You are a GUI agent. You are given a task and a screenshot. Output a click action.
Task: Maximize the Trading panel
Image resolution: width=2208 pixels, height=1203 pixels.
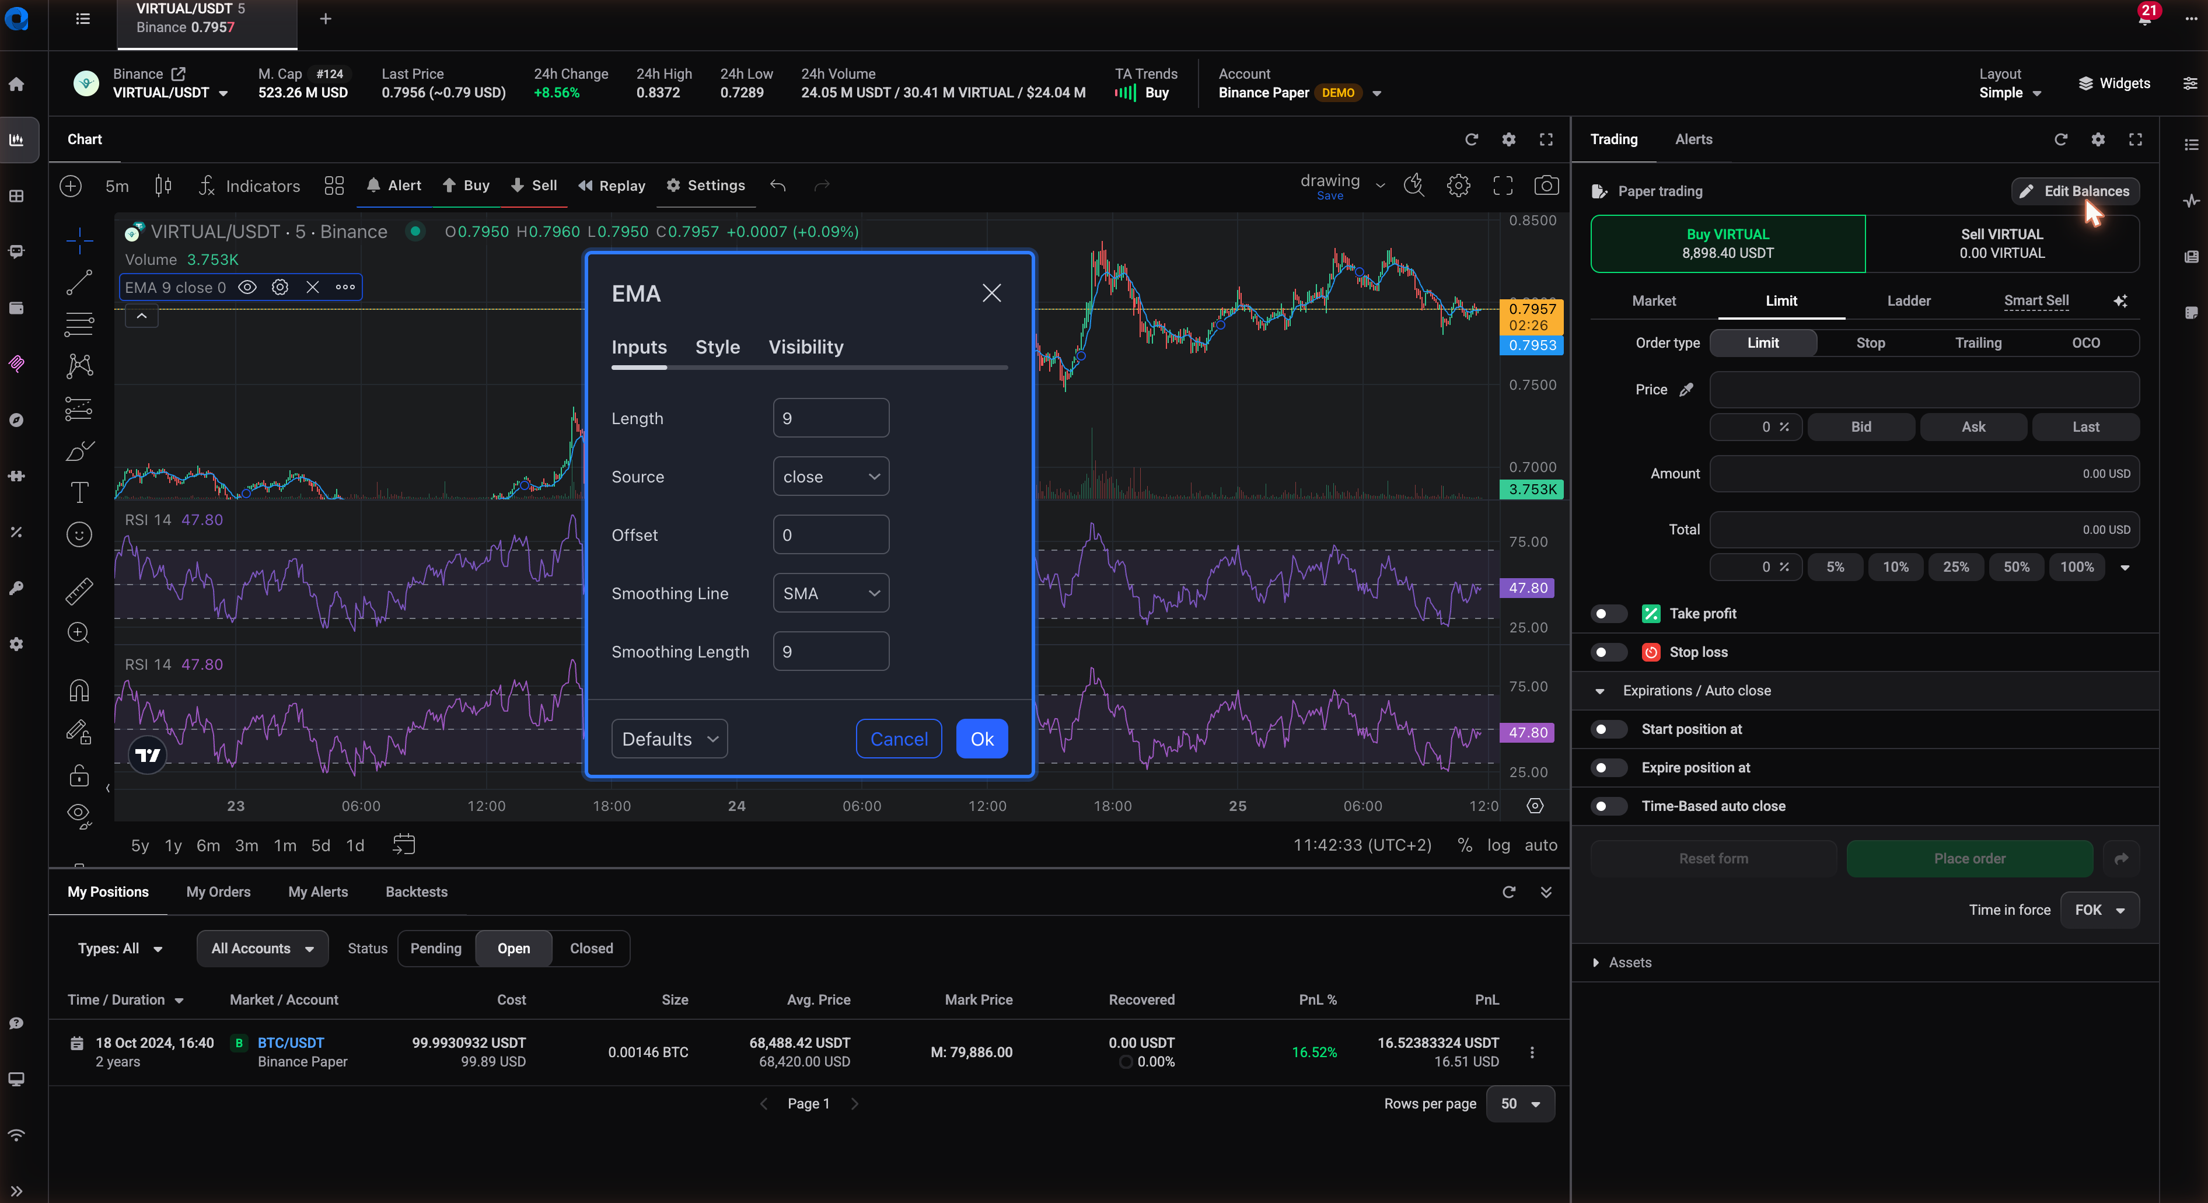click(x=2135, y=139)
